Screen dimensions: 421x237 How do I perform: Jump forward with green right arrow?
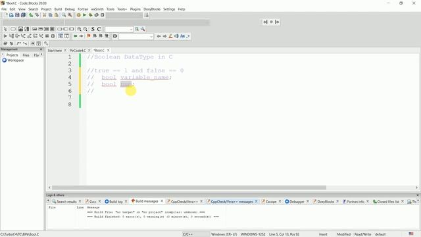click(82, 36)
